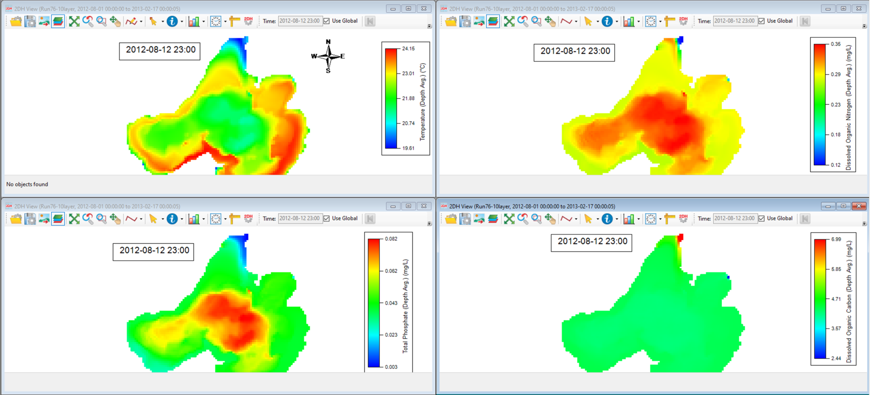The width and height of the screenshot is (870, 395).
Task: Click save settings icon in Total Phosphate view
Action: click(30, 219)
